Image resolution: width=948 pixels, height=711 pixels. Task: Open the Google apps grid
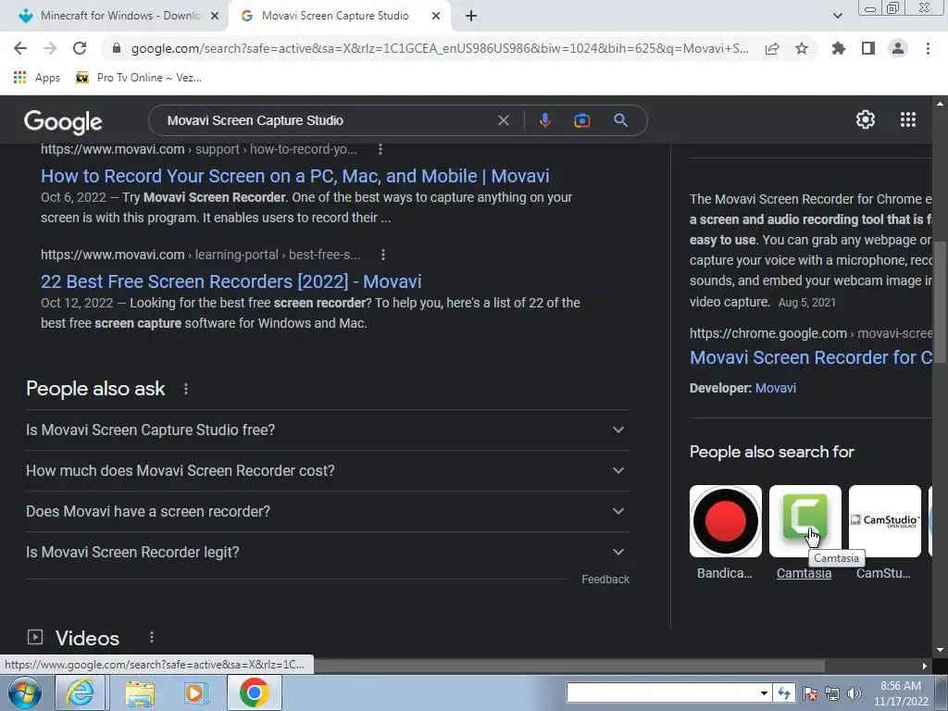point(908,119)
